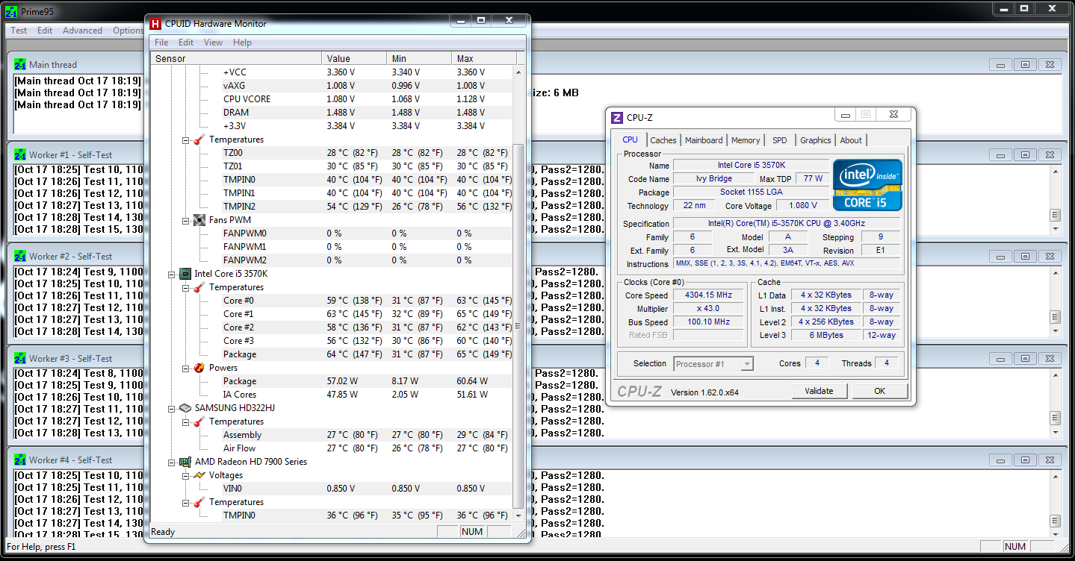Viewport: 1075px width, 561px height.
Task: Collapse the Intel Core i5 3570K node
Action: coord(172,274)
